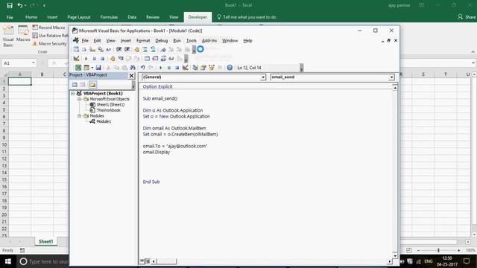477x268 pixels.
Task: Click View Code icon in the Project pane
Action: point(75,85)
